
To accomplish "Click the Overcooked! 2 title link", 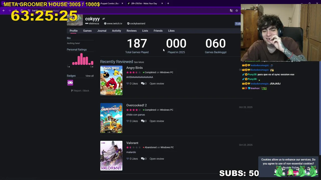I will pyautogui.click(x=136, y=105).
